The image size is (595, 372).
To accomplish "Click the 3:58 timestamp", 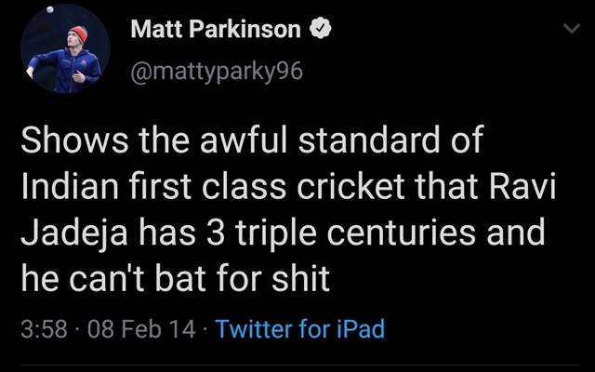I will tap(44, 329).
